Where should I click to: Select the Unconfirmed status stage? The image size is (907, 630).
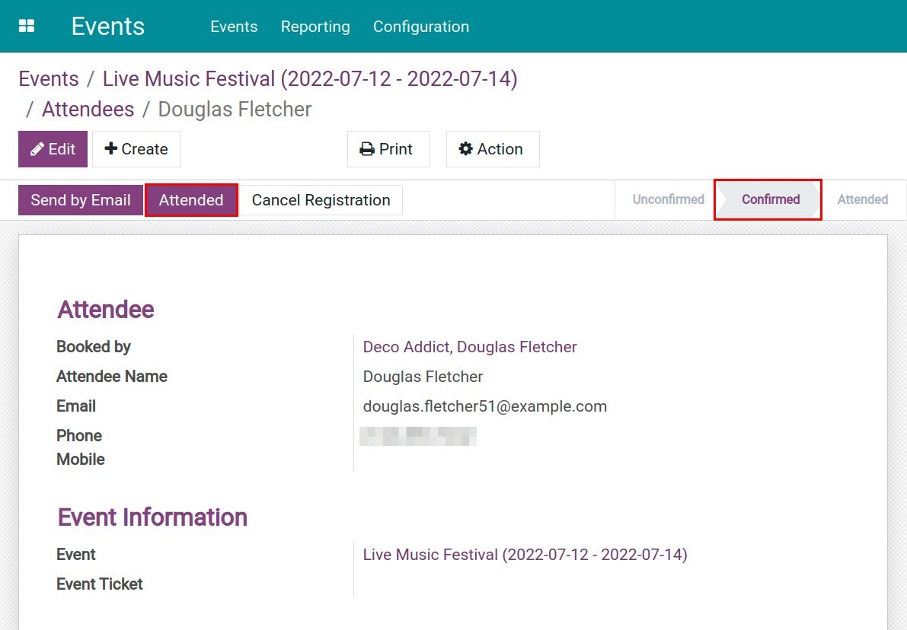click(668, 199)
